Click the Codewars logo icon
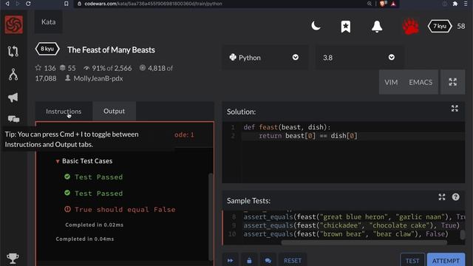The image size is (473, 266). [13, 24]
